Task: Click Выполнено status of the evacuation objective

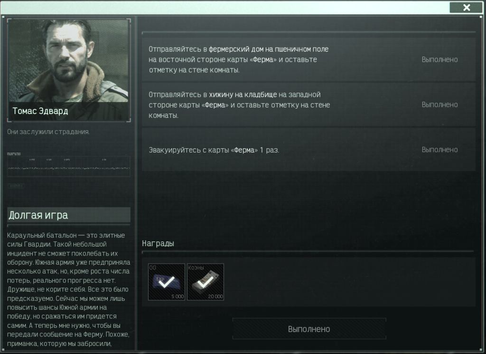Action: 439,150
